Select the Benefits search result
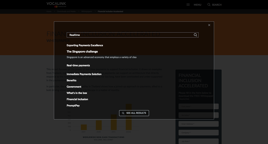This screenshot has width=268, height=144. click(x=71, y=80)
